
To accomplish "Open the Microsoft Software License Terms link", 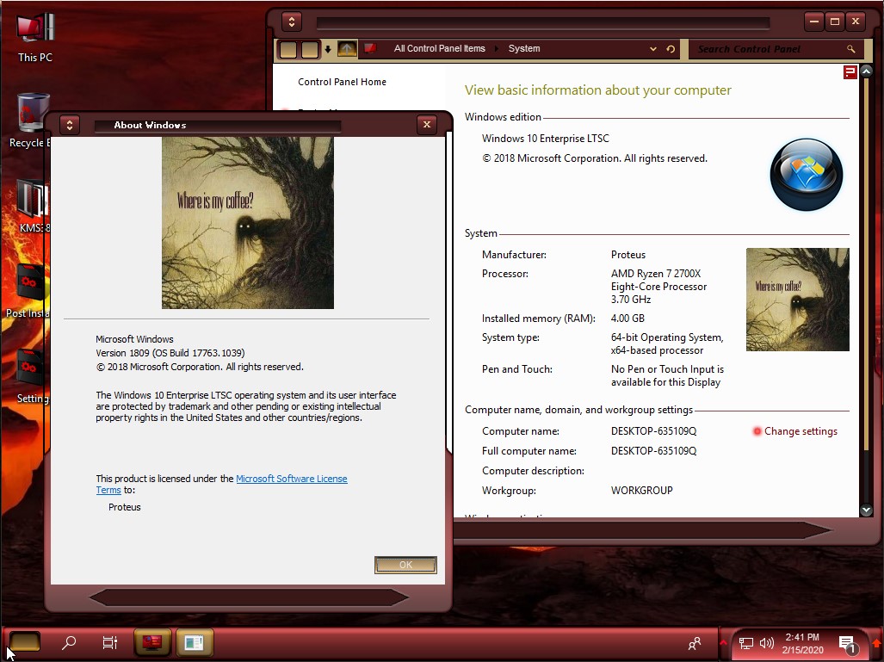I will [x=291, y=479].
